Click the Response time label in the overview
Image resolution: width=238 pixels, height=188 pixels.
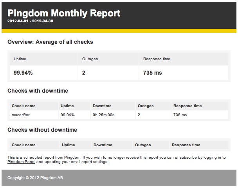point(157,59)
